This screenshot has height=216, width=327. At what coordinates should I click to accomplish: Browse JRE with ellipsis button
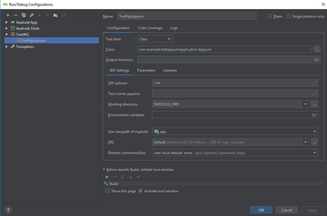click(x=314, y=142)
